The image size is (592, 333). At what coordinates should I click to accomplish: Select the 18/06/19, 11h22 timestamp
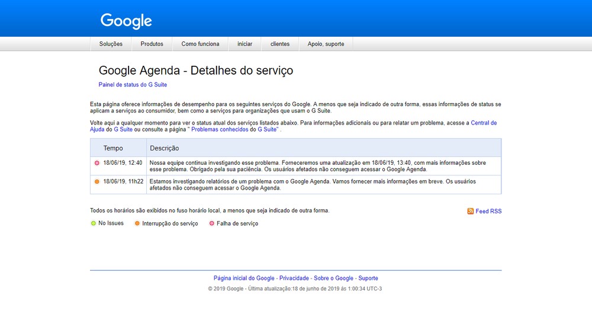pos(124,181)
